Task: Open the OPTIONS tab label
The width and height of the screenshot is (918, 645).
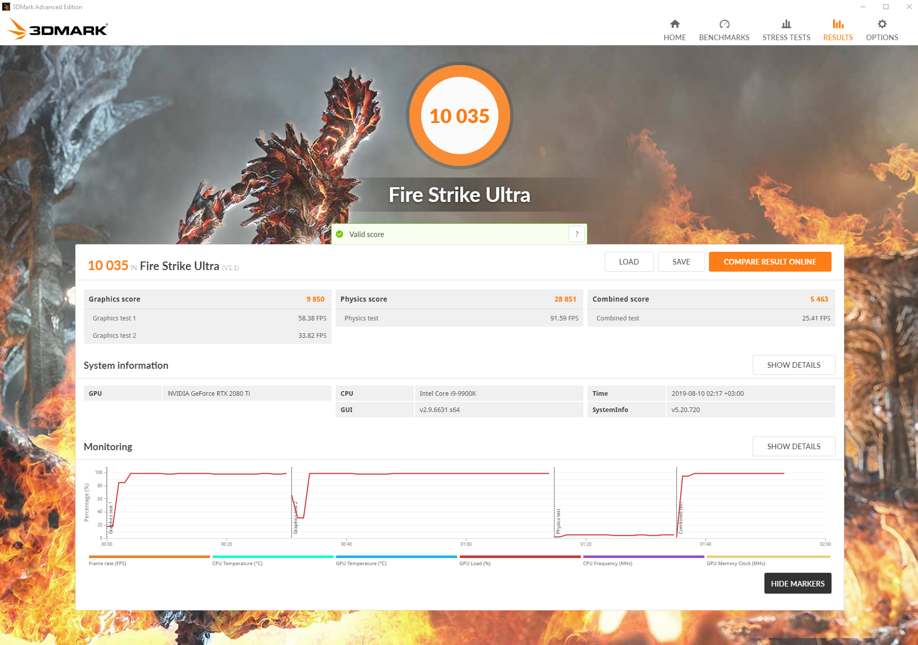Action: click(x=882, y=38)
